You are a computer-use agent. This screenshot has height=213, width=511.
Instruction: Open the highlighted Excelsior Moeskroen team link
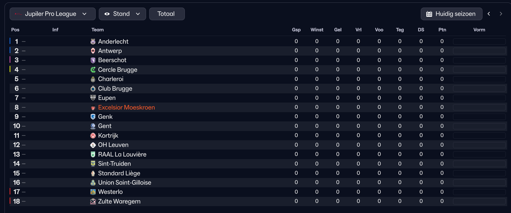coord(126,107)
